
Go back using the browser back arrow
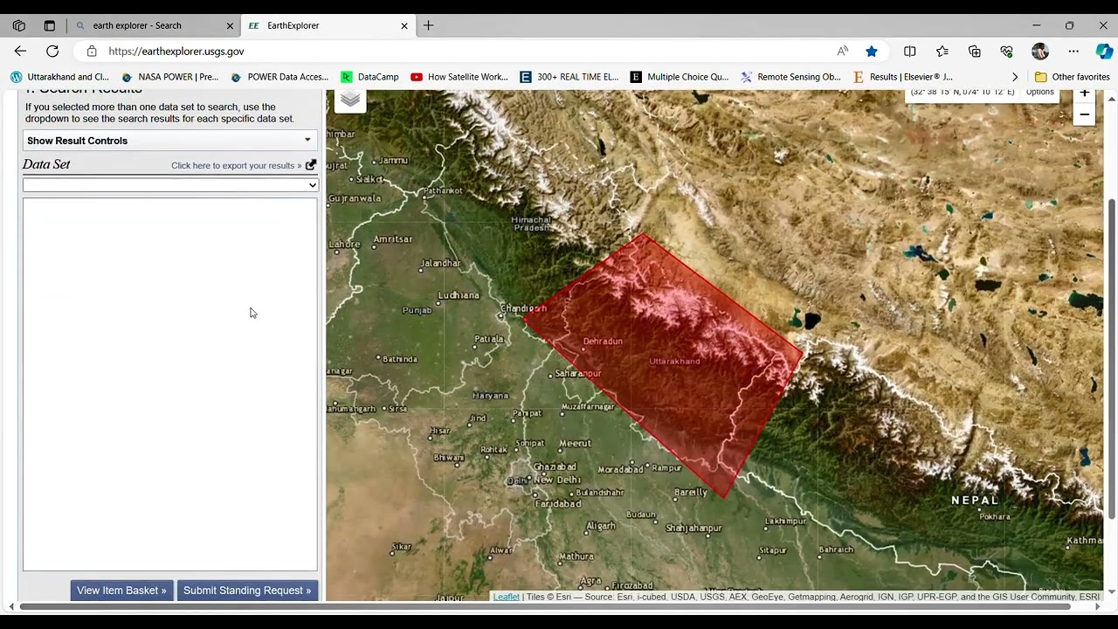[x=20, y=52]
